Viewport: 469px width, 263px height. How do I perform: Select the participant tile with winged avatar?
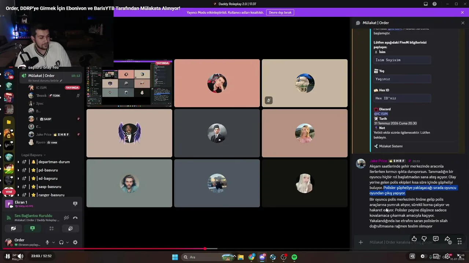(x=129, y=133)
